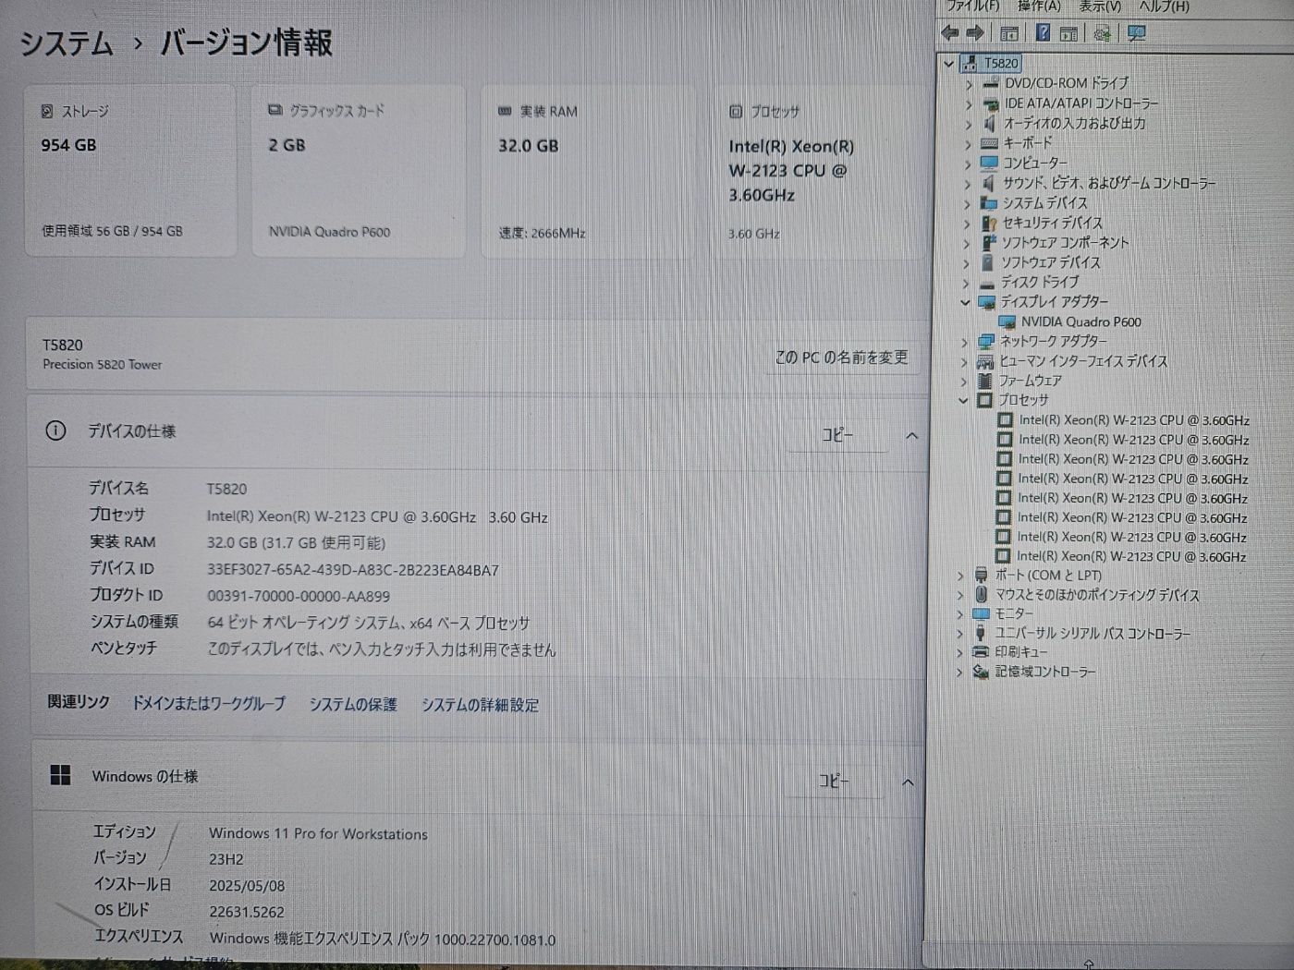
Task: Toggle the action pane toolbar icon
Action: point(1068,33)
